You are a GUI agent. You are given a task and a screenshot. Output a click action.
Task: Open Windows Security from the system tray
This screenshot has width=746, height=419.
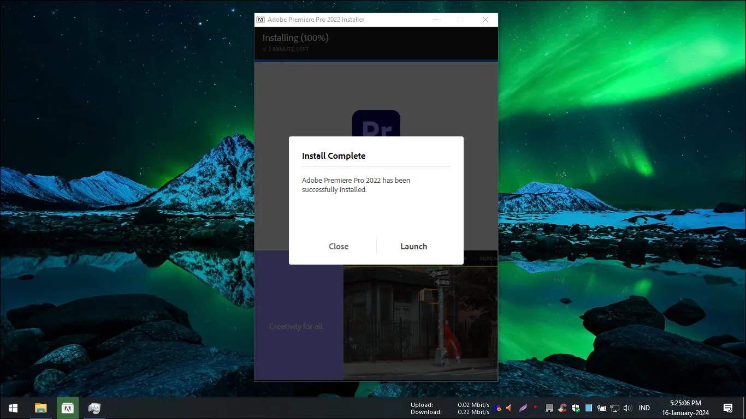[576, 408]
